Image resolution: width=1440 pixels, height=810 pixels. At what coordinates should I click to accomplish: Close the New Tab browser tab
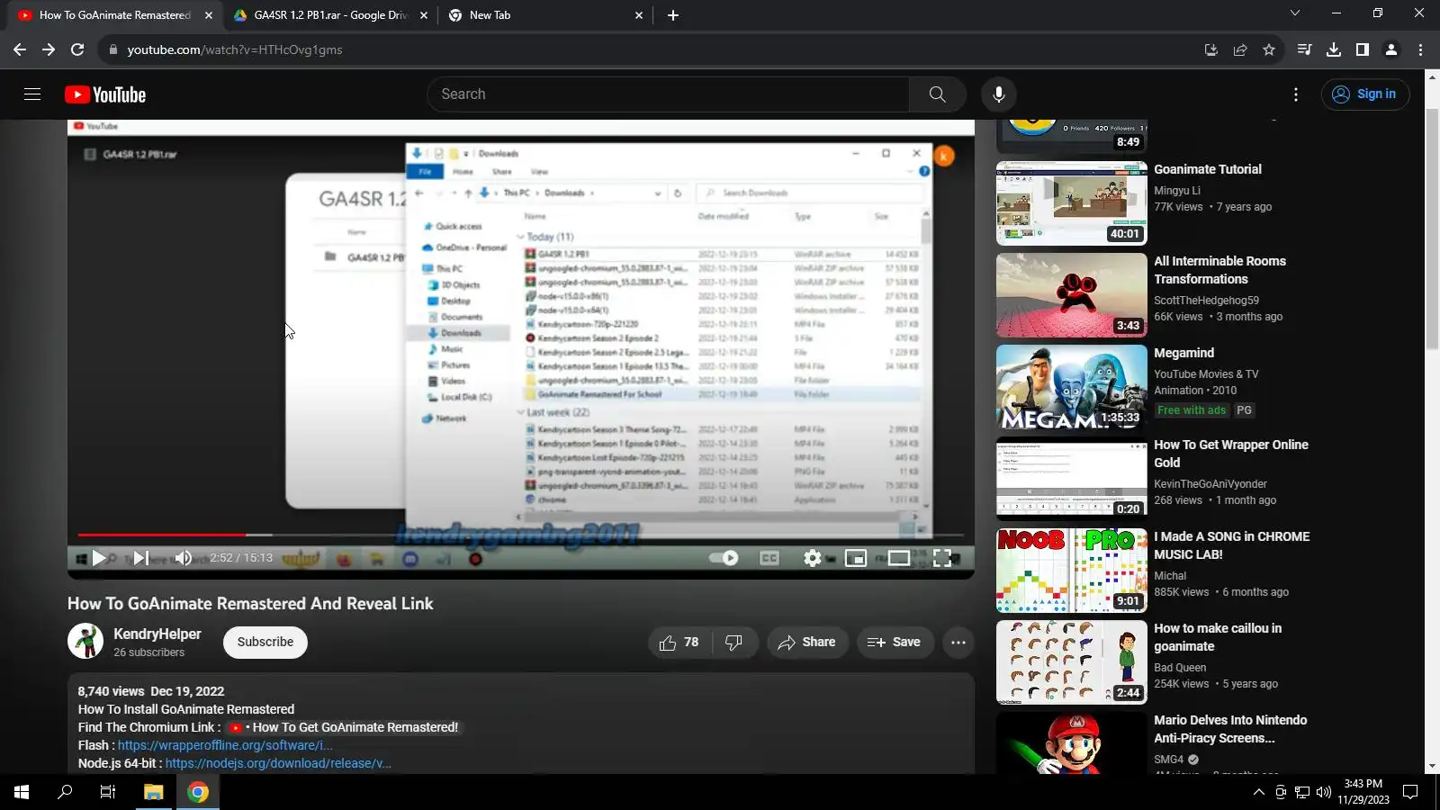click(x=639, y=15)
